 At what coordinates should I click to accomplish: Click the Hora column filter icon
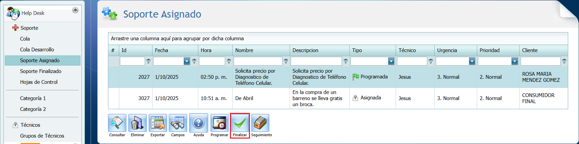[229, 61]
